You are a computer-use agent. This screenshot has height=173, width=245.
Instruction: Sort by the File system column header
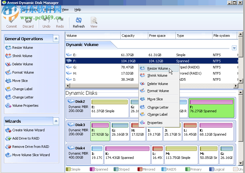coord(225,36)
